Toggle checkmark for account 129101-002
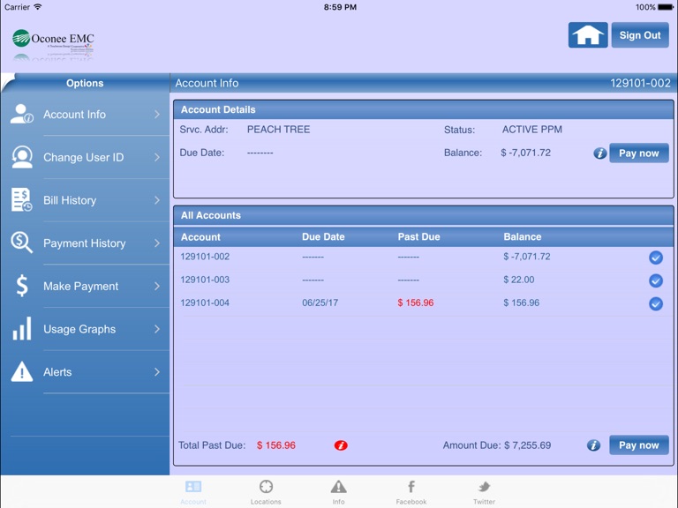The width and height of the screenshot is (678, 508). (656, 258)
